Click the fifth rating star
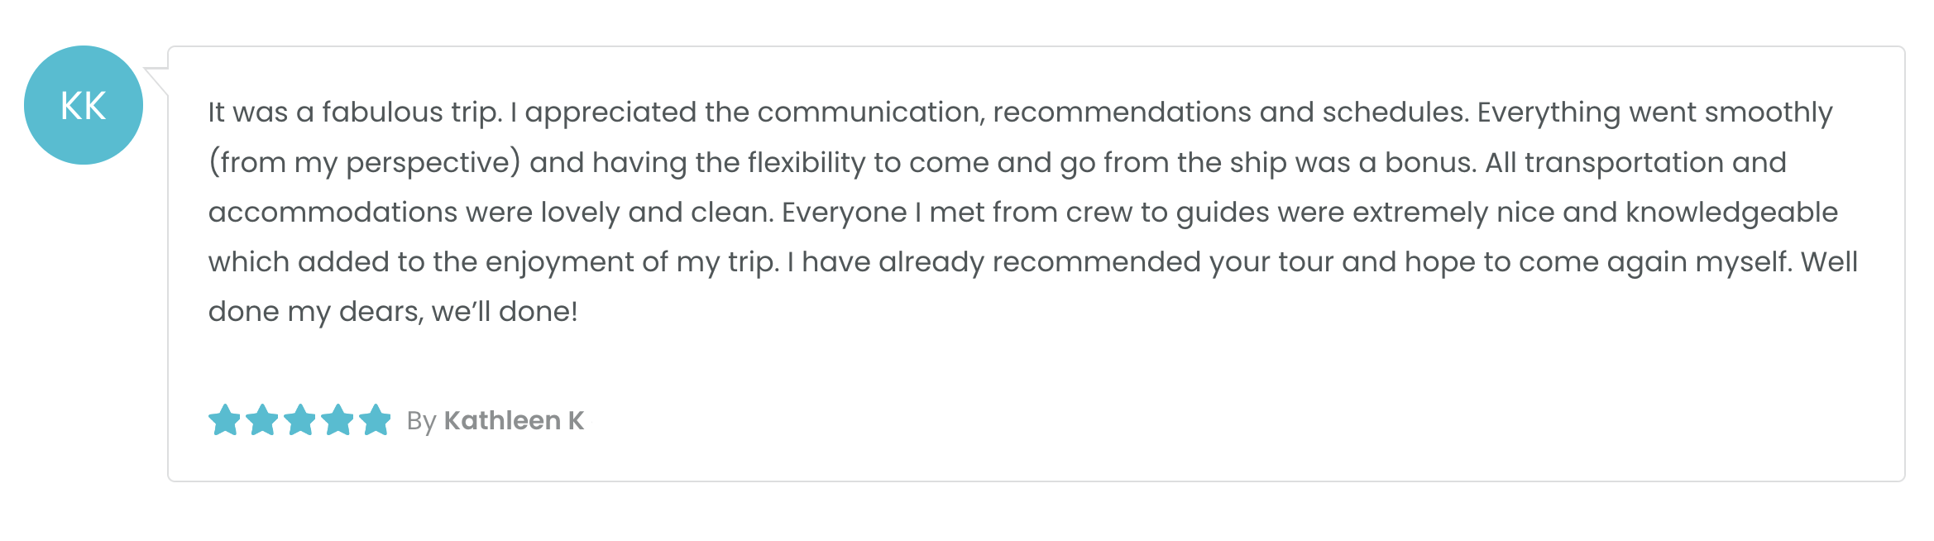 point(375,420)
